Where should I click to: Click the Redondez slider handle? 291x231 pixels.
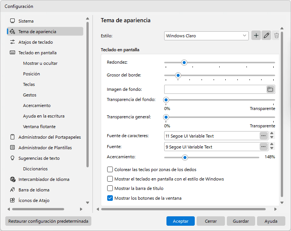pos(184,63)
